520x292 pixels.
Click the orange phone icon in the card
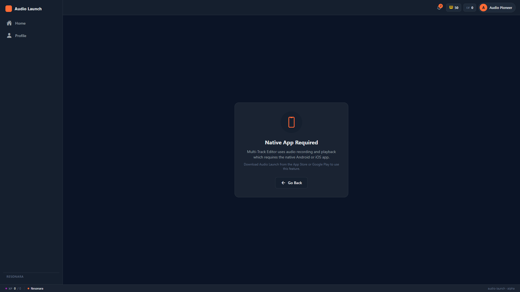[x=291, y=122]
